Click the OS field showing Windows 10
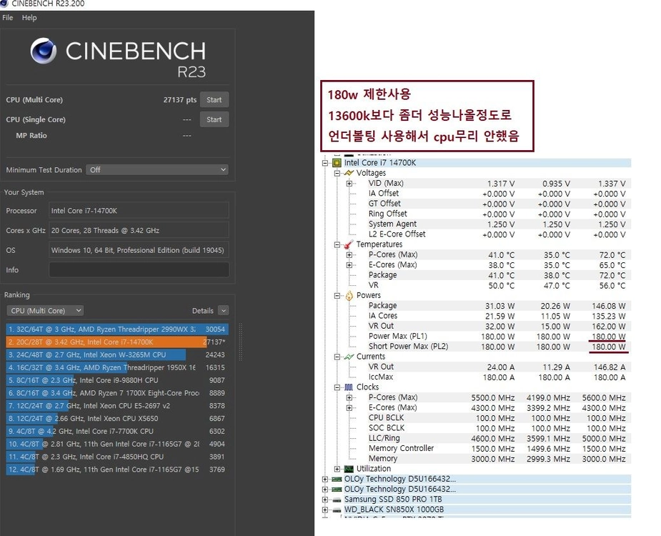This screenshot has width=661, height=536. [x=139, y=250]
